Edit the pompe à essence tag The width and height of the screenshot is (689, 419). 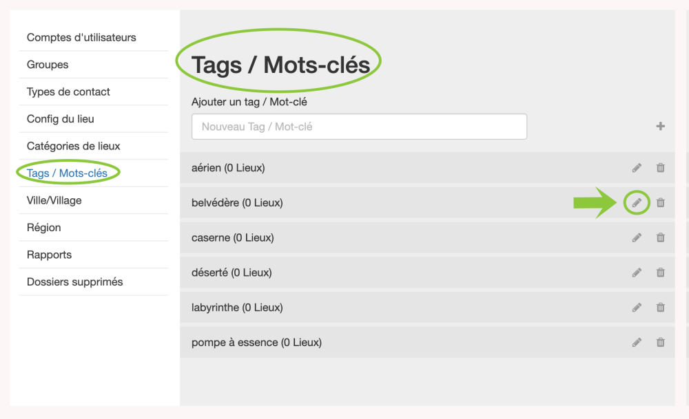click(x=637, y=342)
